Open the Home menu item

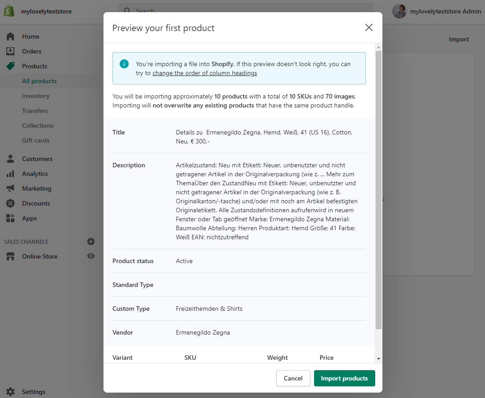pyautogui.click(x=31, y=36)
